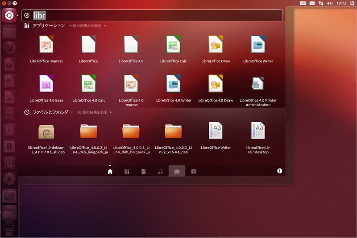Open LibreOffice_4.0.0.3 Linux_x86-64_deb folder

(173, 131)
